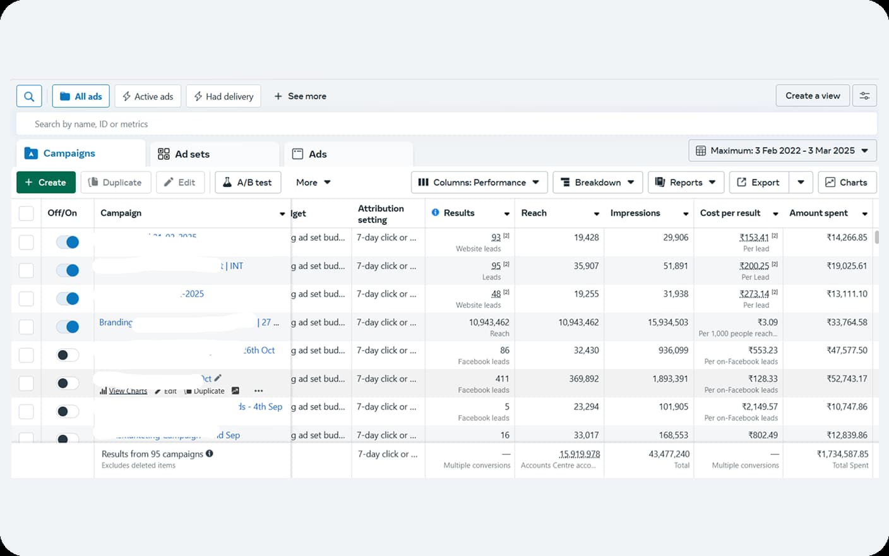Image resolution: width=889 pixels, height=556 pixels.
Task: Click the pencil rename icon beside hovered campaign
Action: (218, 378)
